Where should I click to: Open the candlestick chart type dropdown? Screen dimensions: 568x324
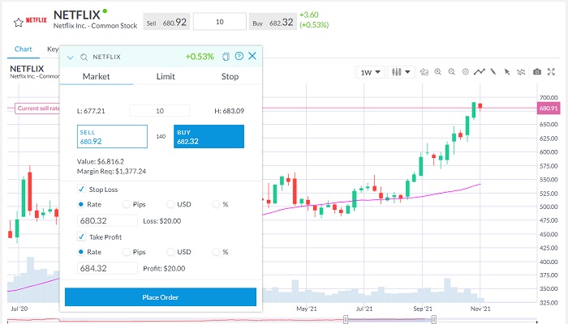pos(401,72)
